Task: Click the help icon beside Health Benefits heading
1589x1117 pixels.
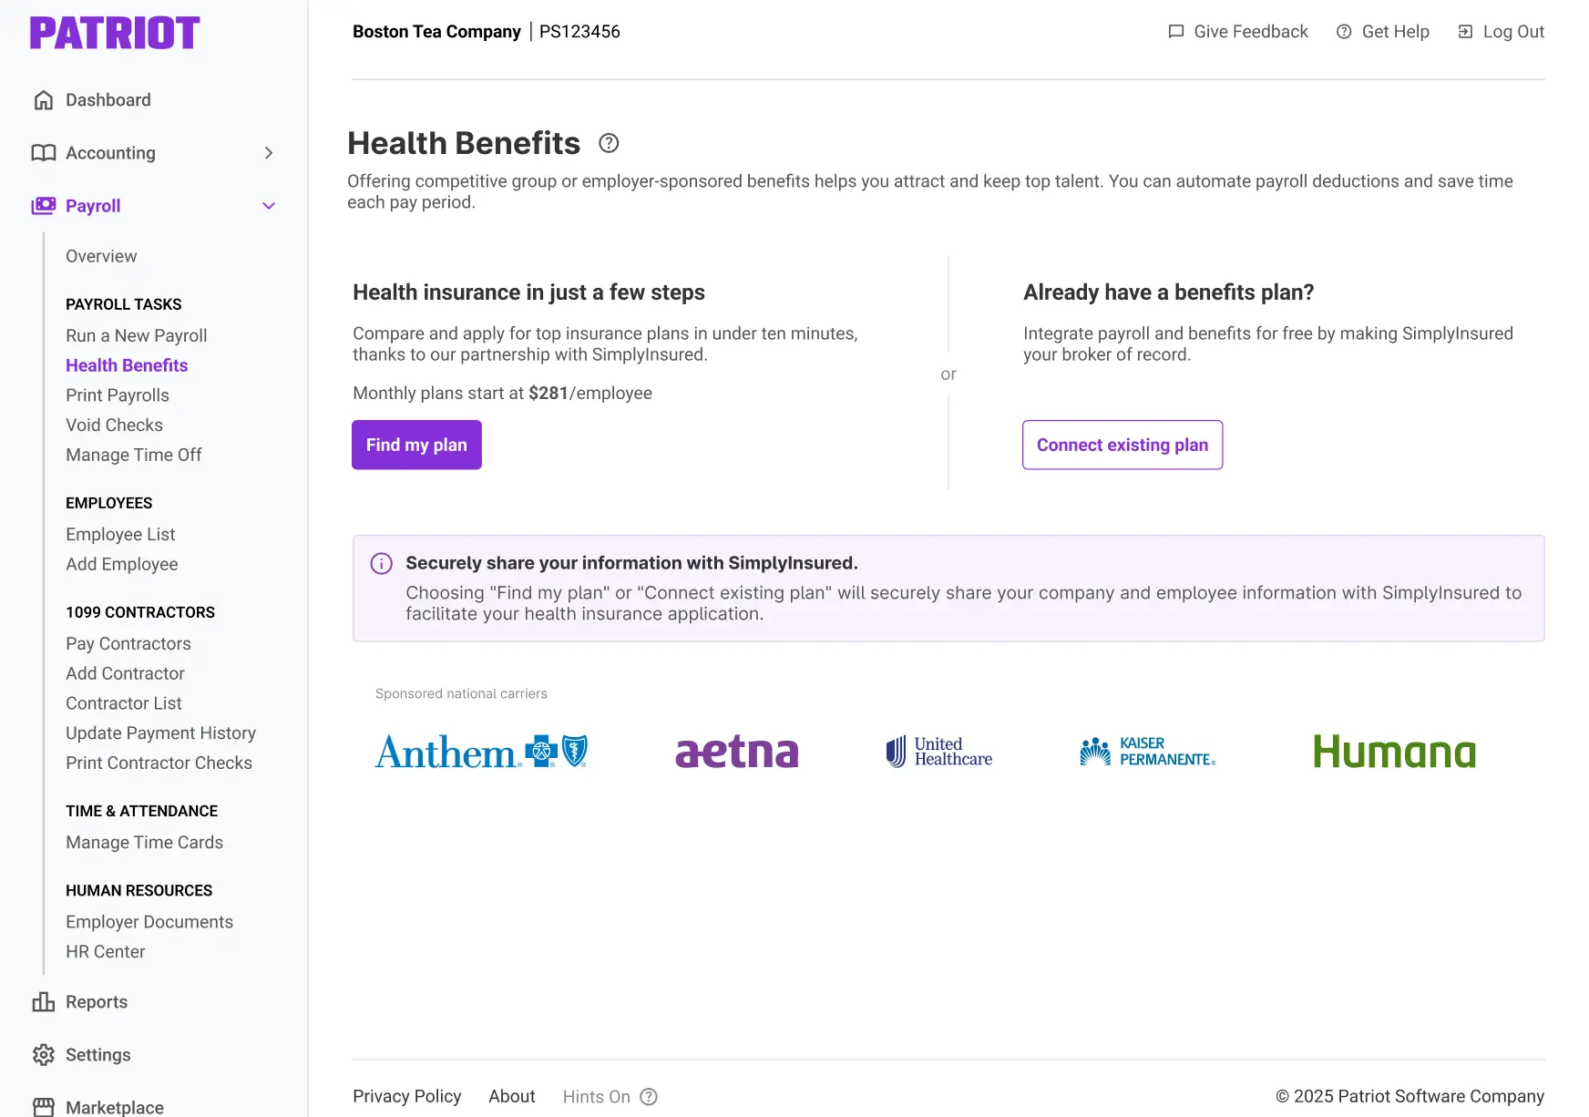Action: pyautogui.click(x=608, y=143)
